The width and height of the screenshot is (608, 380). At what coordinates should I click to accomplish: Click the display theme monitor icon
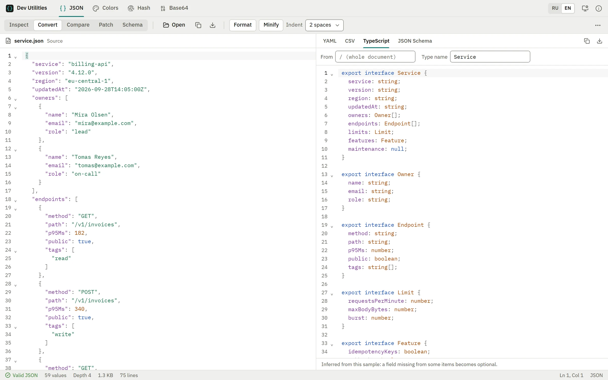[585, 8]
